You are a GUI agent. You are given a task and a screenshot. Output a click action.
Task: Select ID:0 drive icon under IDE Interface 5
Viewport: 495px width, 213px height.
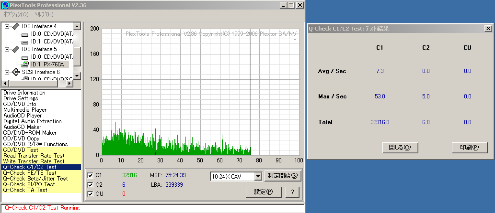point(25,57)
